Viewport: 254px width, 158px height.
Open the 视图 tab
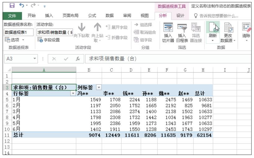[145, 15]
